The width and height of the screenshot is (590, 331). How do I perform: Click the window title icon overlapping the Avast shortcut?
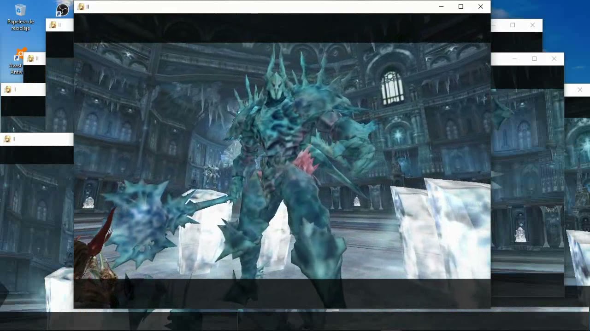[30, 58]
